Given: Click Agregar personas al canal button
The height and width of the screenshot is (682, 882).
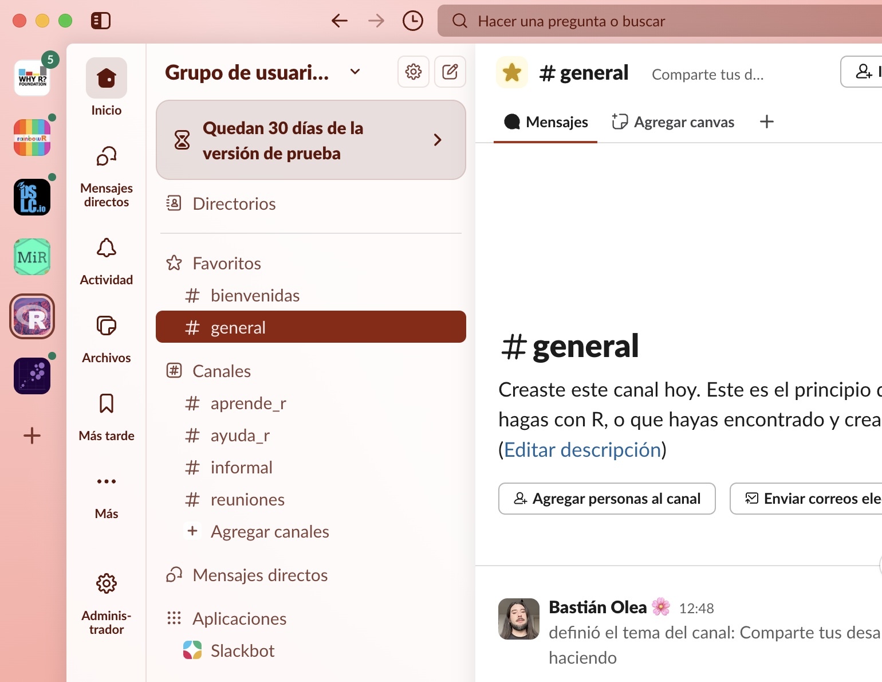Looking at the screenshot, I should (x=607, y=499).
